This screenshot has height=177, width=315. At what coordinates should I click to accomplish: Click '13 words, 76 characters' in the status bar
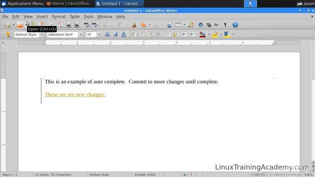[x=53, y=175]
